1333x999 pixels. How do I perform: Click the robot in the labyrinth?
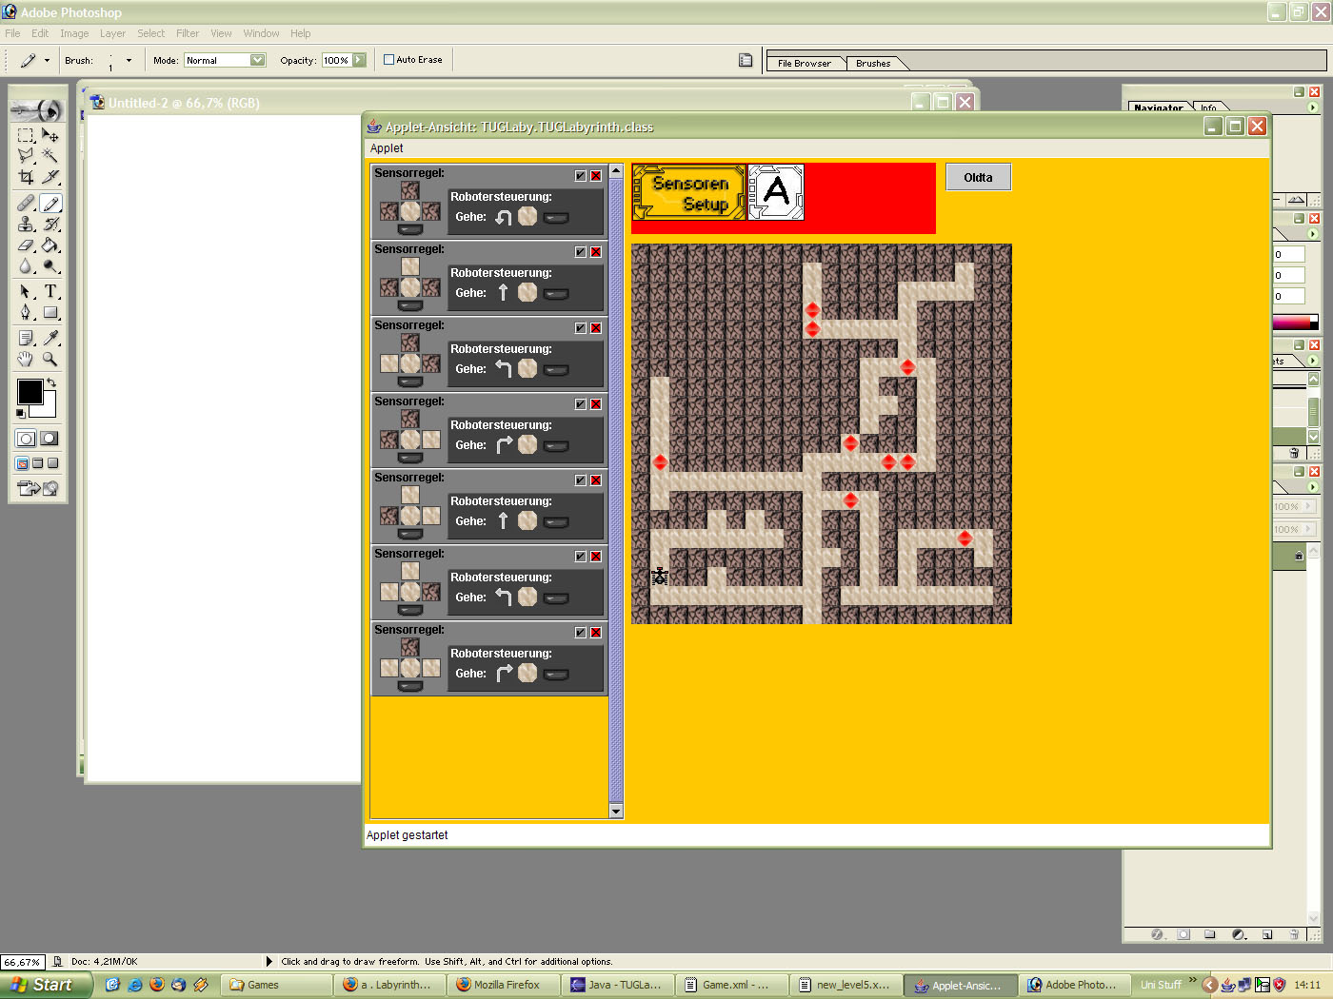click(x=659, y=577)
